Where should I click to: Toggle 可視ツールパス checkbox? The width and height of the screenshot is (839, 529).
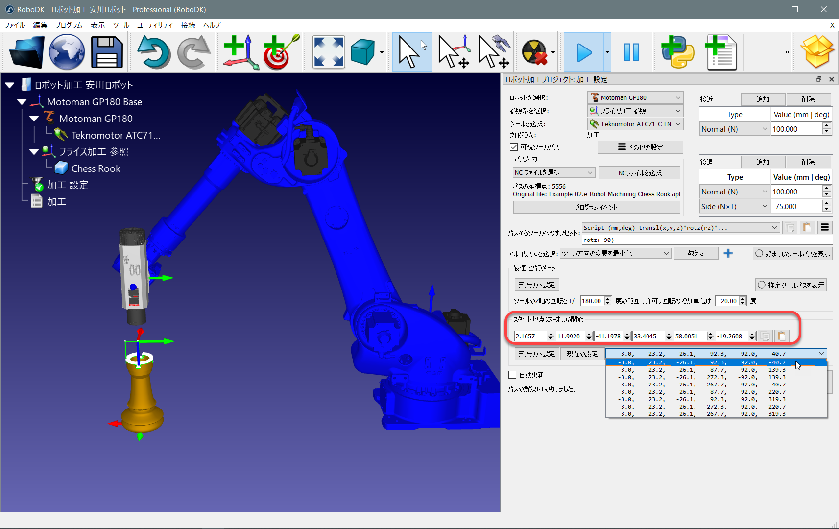point(514,147)
